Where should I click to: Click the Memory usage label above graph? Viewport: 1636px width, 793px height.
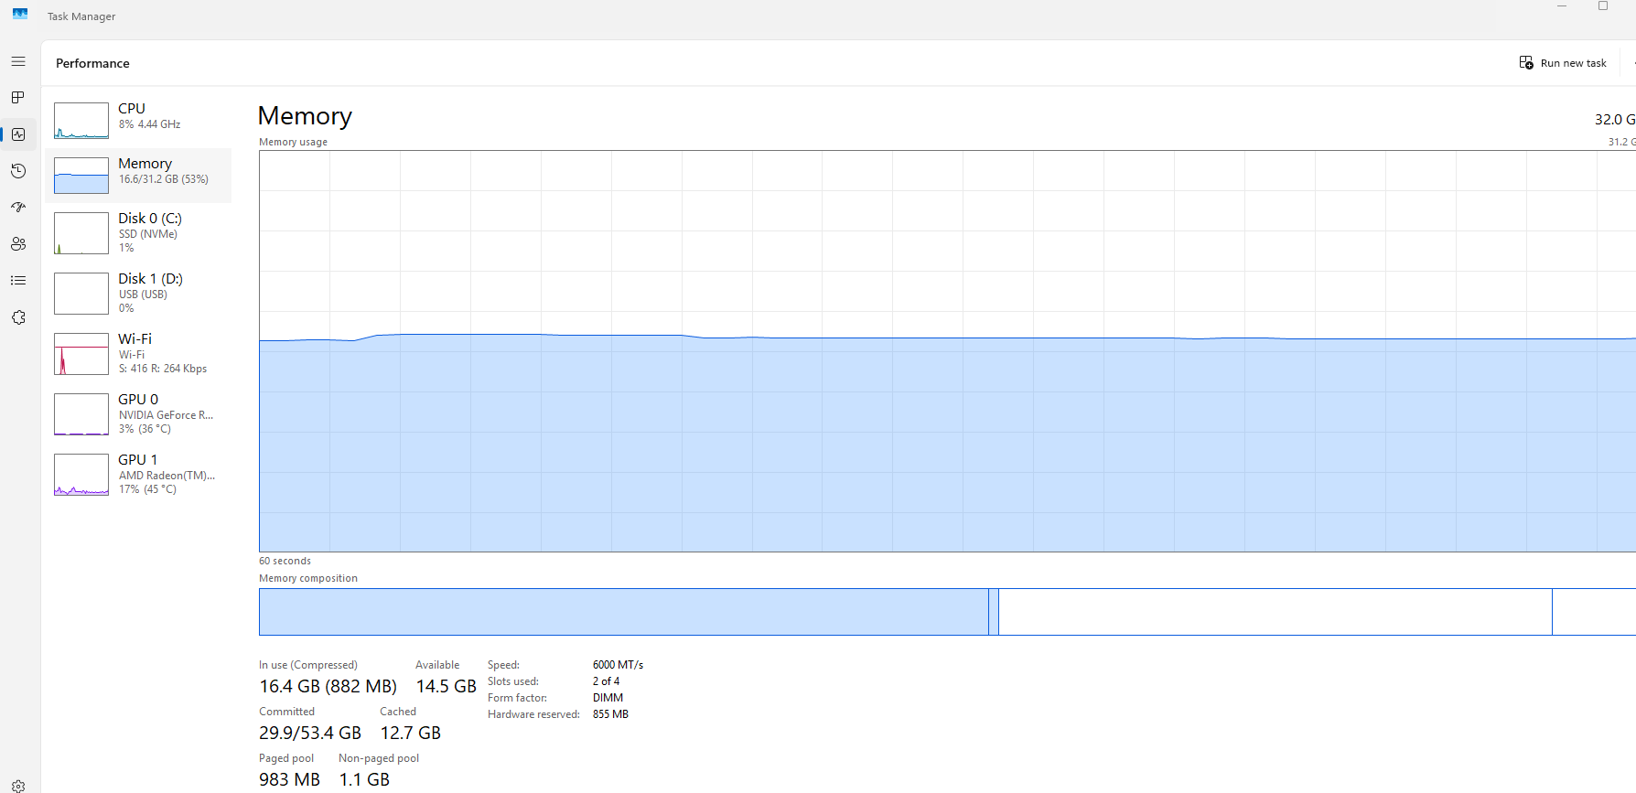pyautogui.click(x=293, y=142)
